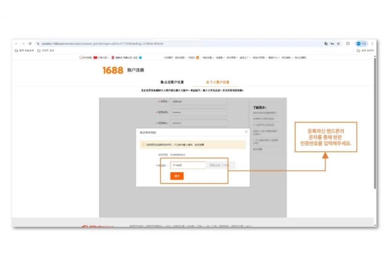Click the browser forward arrow
388x258 pixels.
tap(23, 43)
